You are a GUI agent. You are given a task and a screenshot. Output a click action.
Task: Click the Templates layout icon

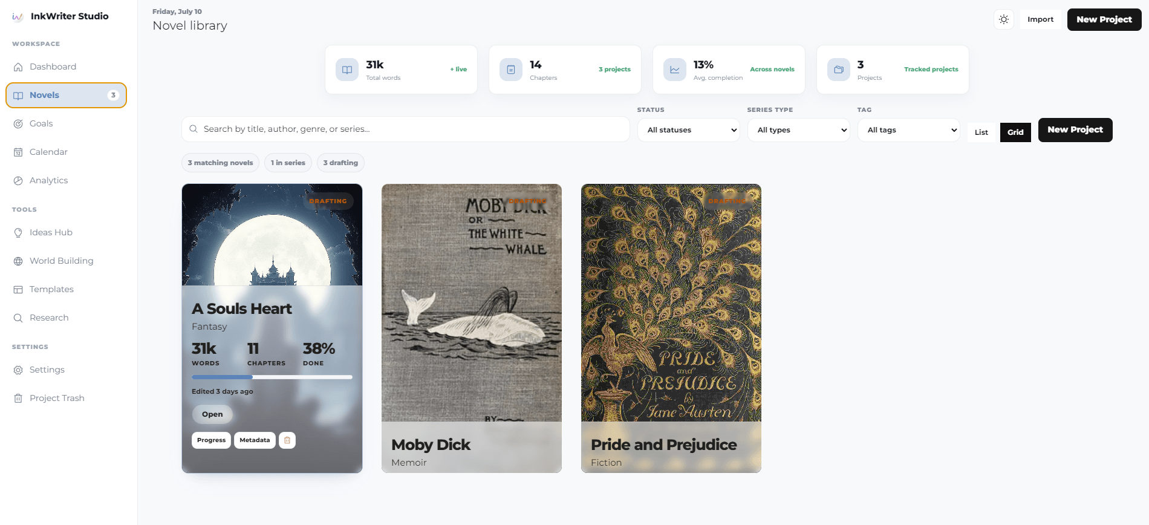coord(18,290)
